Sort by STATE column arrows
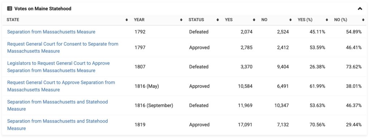Screen dimensions: 370x139 coord(127,20)
